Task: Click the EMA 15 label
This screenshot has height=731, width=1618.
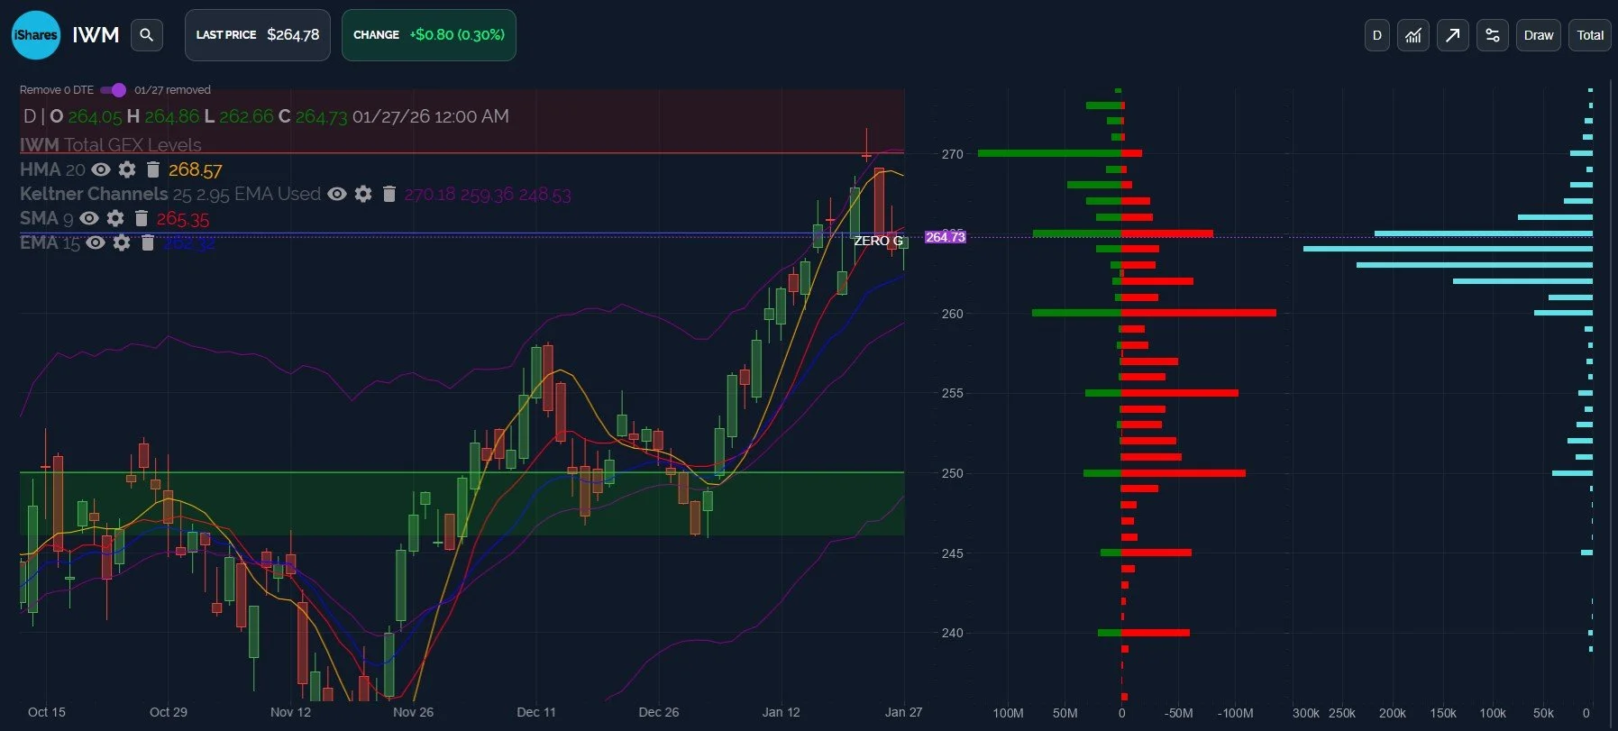Action: 50,242
